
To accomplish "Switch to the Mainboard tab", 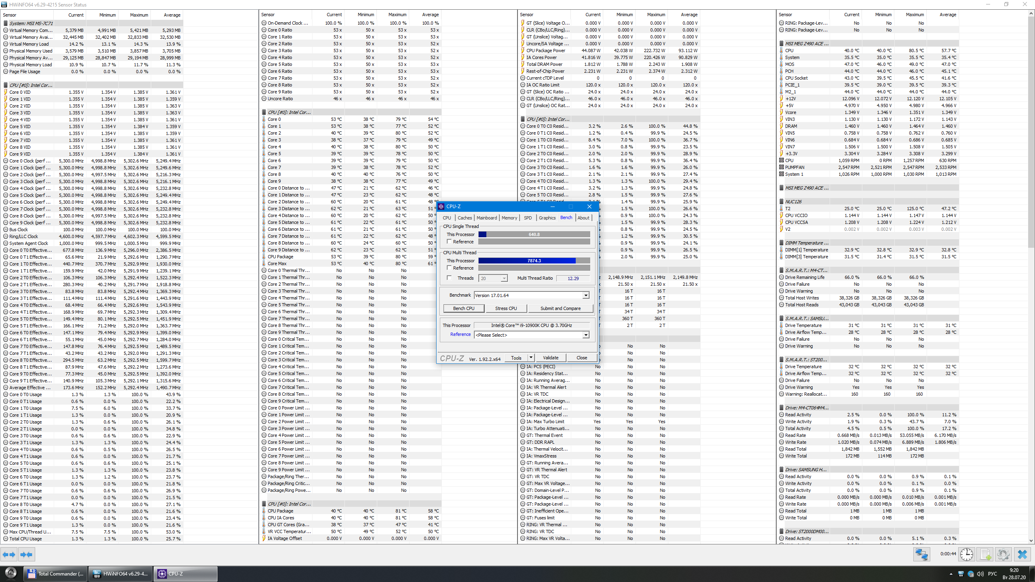I will point(486,218).
